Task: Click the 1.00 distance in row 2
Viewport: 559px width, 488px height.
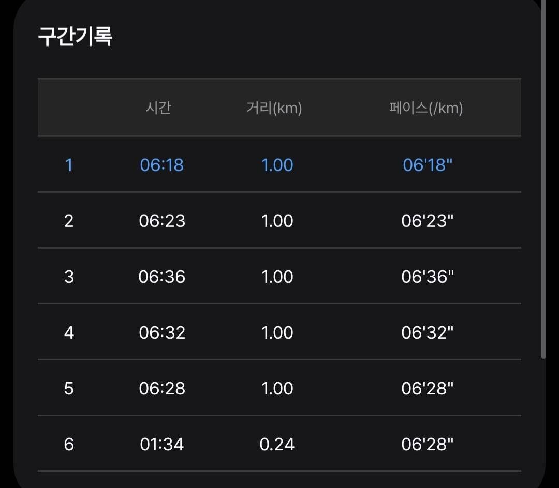Action: tap(278, 220)
